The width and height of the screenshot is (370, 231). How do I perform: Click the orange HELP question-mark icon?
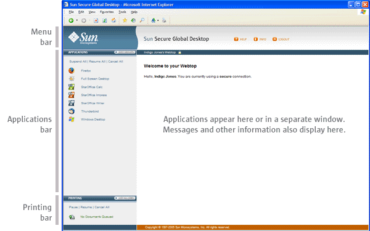(x=236, y=39)
